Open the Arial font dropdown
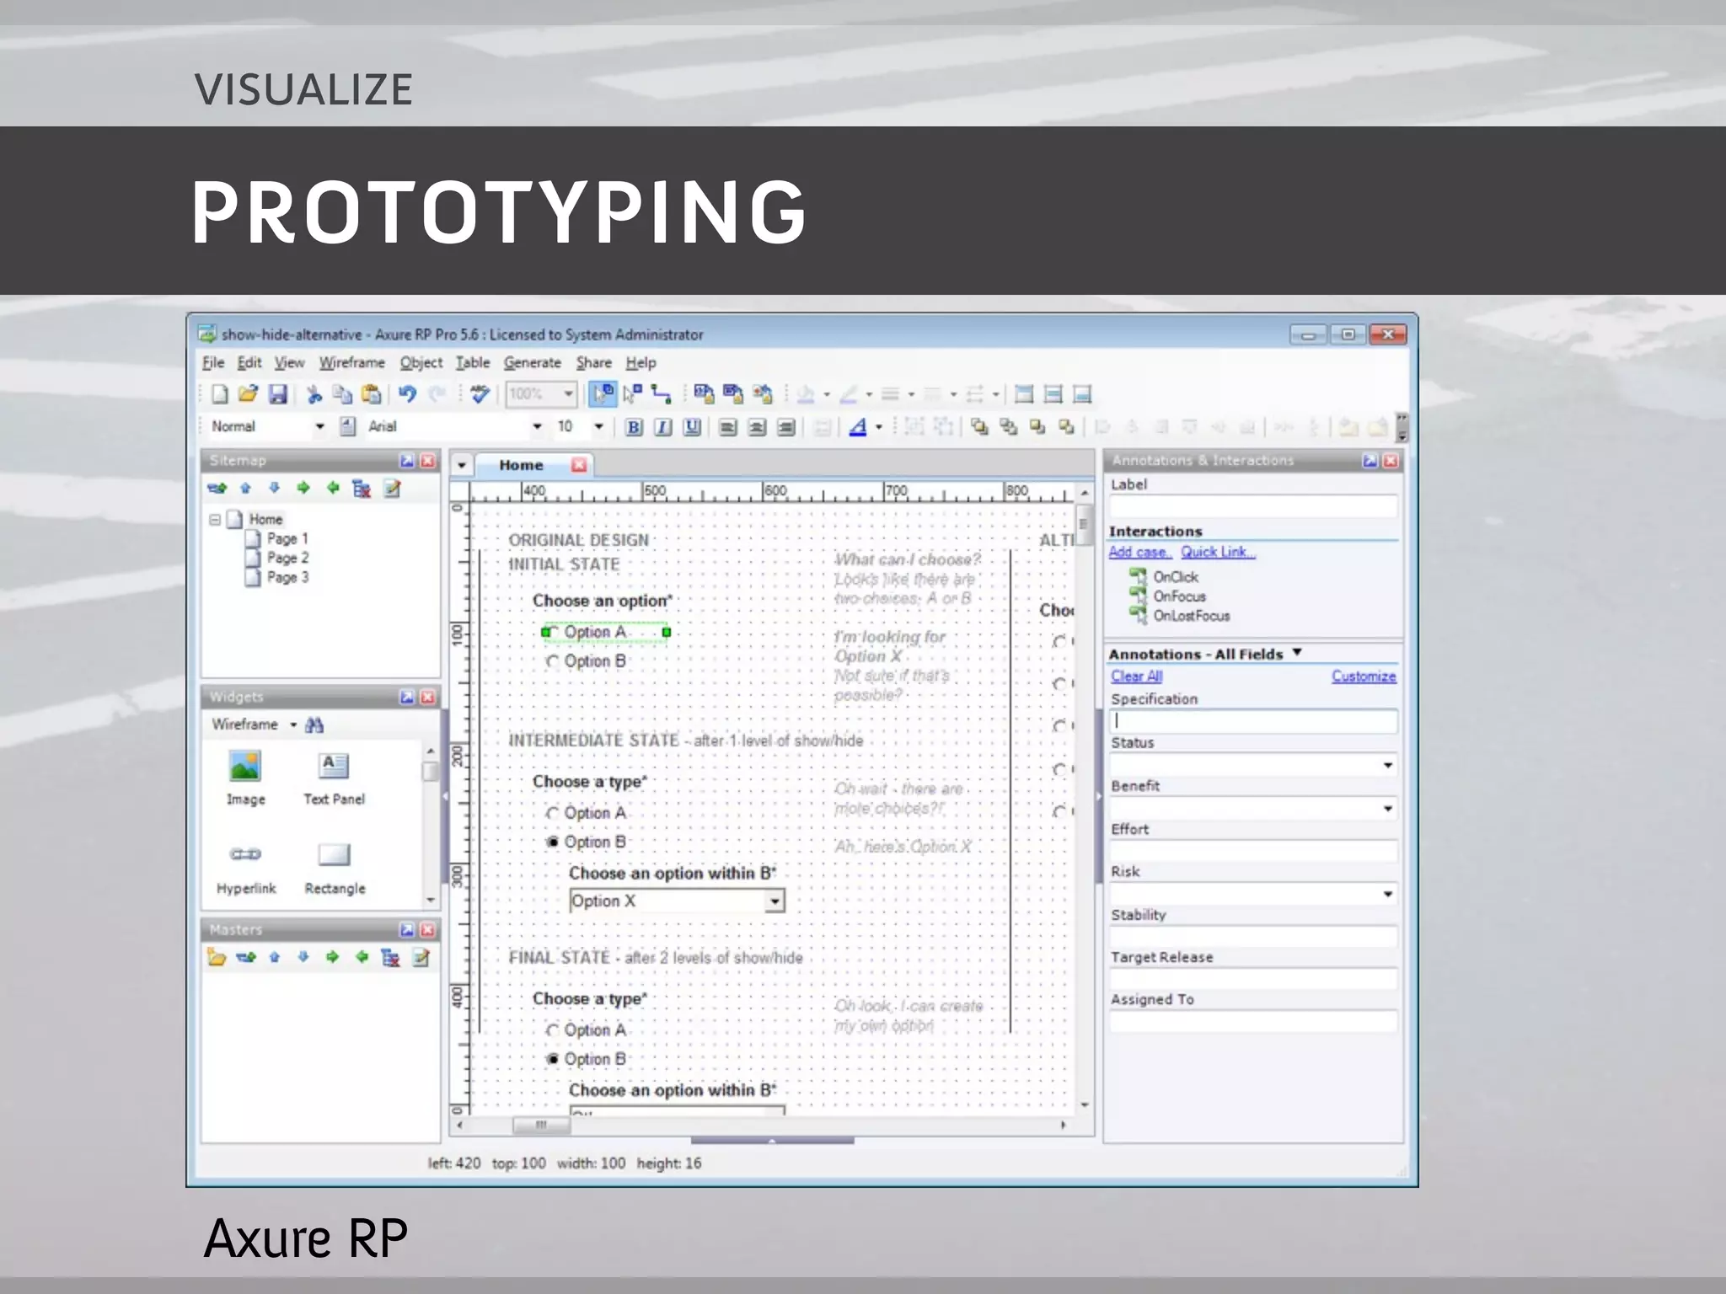Image resolution: width=1726 pixels, height=1294 pixels. (537, 427)
